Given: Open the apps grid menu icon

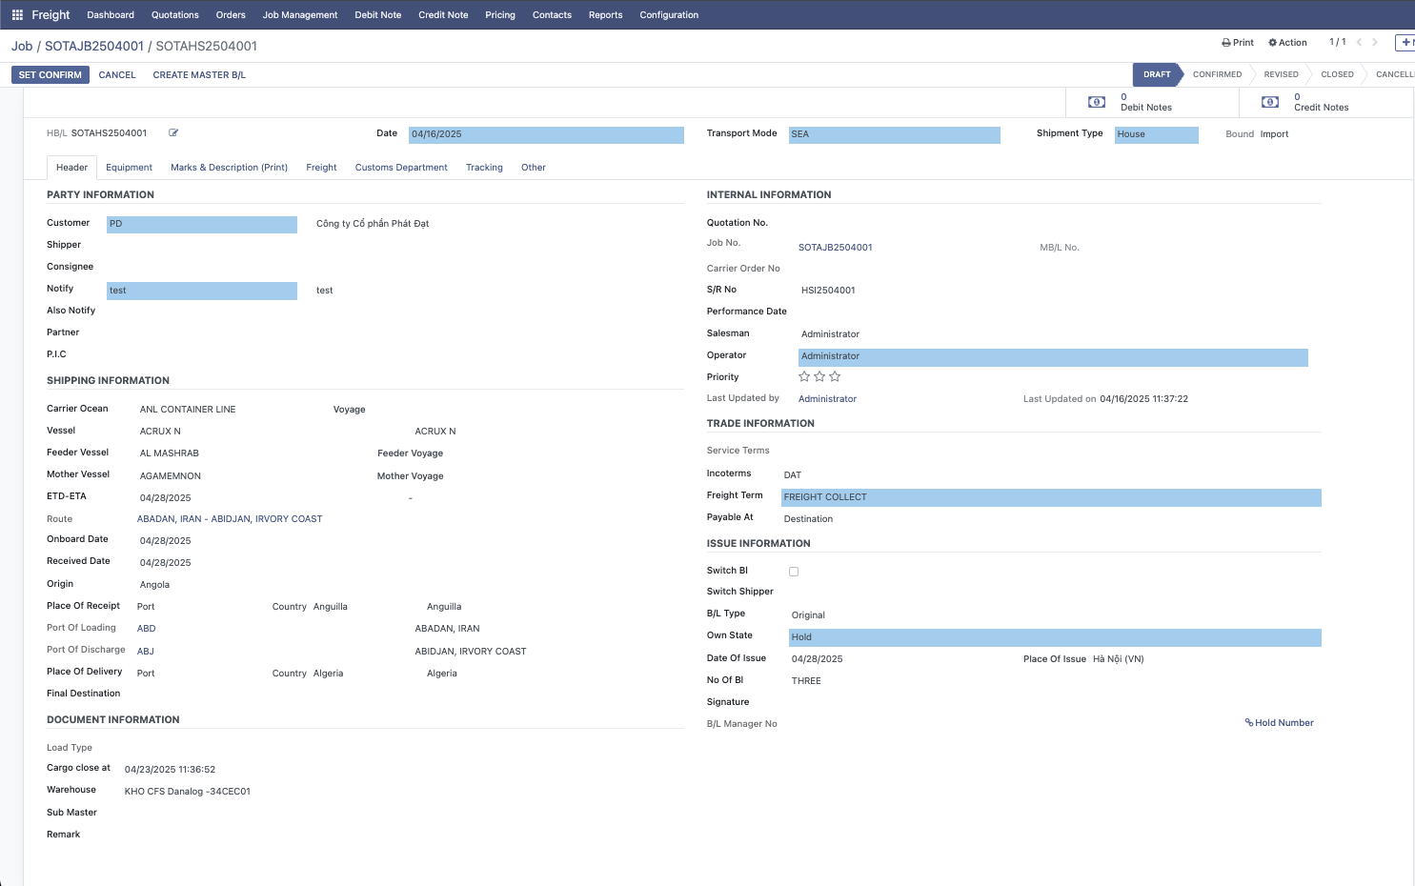Looking at the screenshot, I should (17, 15).
